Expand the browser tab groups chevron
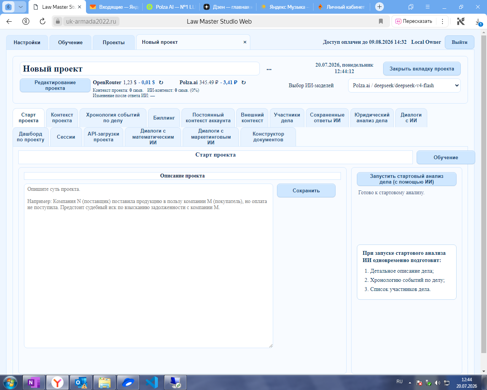Viewport: 487px width, 390px height. [21, 7]
